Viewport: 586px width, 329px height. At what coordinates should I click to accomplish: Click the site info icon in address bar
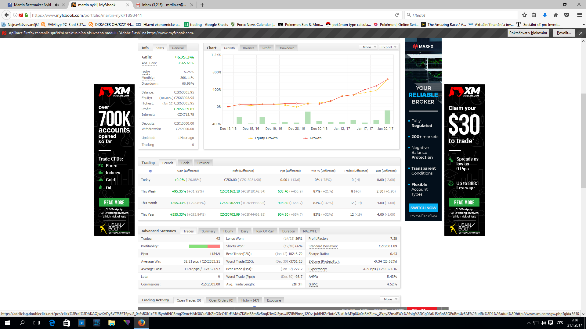15,15
